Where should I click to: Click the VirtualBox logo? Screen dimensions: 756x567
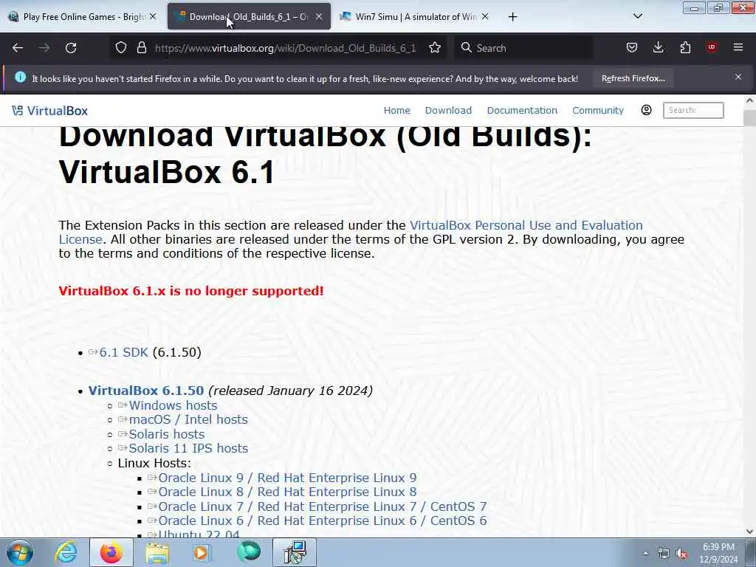click(x=49, y=111)
